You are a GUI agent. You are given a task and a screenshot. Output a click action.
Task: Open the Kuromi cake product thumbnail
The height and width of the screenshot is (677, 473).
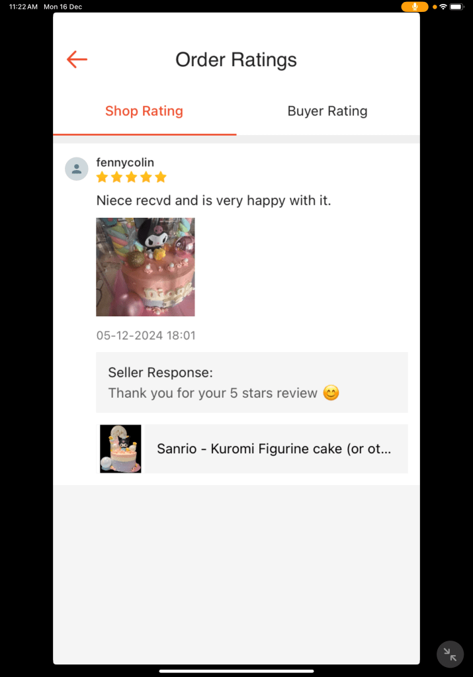(120, 449)
